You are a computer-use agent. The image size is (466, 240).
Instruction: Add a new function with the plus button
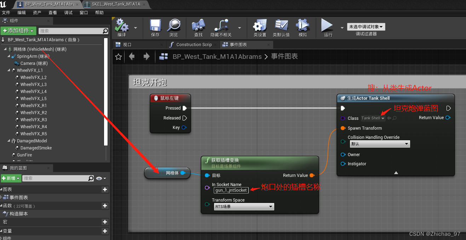click(x=105, y=205)
